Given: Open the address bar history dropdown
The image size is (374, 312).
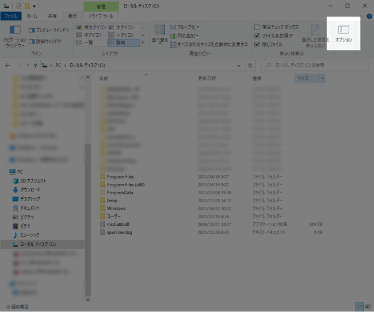Looking at the screenshot, I should pyautogui.click(x=239, y=66).
